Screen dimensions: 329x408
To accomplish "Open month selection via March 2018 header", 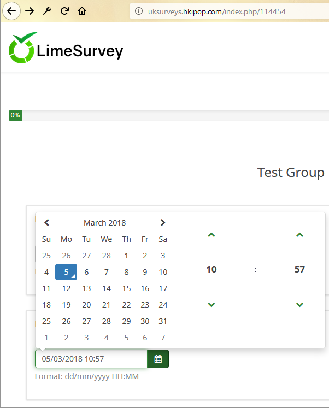I will (104, 222).
